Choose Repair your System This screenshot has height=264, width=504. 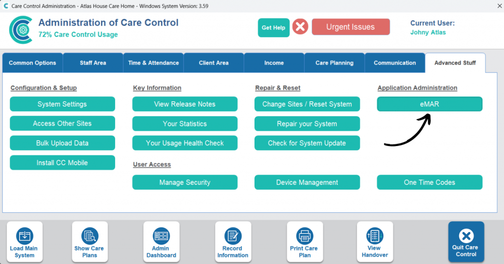[307, 124]
